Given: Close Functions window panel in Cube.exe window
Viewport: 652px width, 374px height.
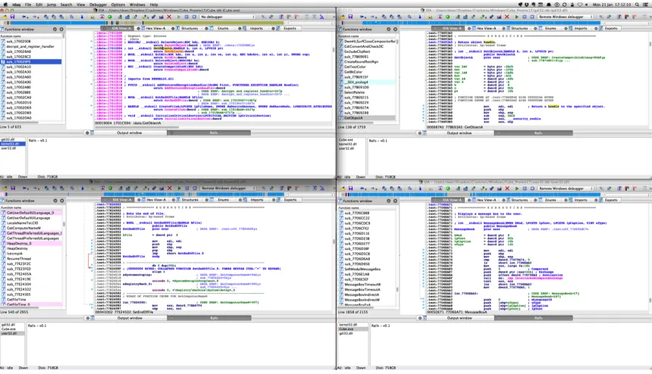Looking at the screenshot, I should coord(61,29).
